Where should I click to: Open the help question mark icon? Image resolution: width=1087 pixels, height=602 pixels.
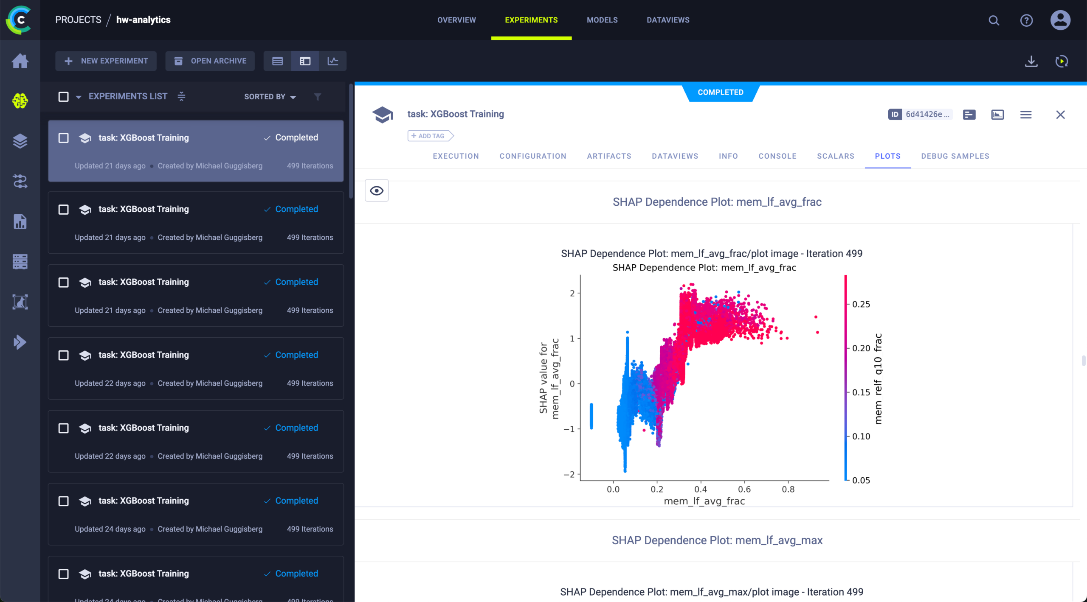tap(1026, 20)
